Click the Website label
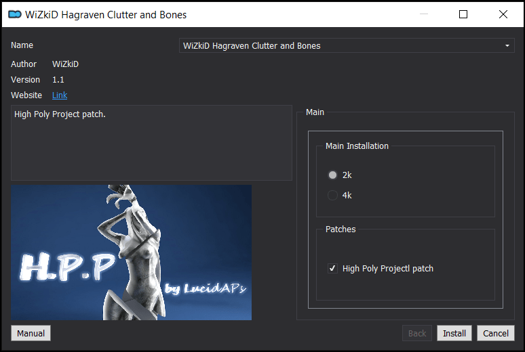The height and width of the screenshot is (352, 525). (26, 95)
